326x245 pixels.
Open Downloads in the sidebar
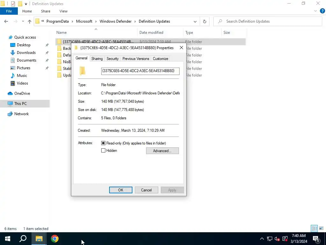coord(26,53)
